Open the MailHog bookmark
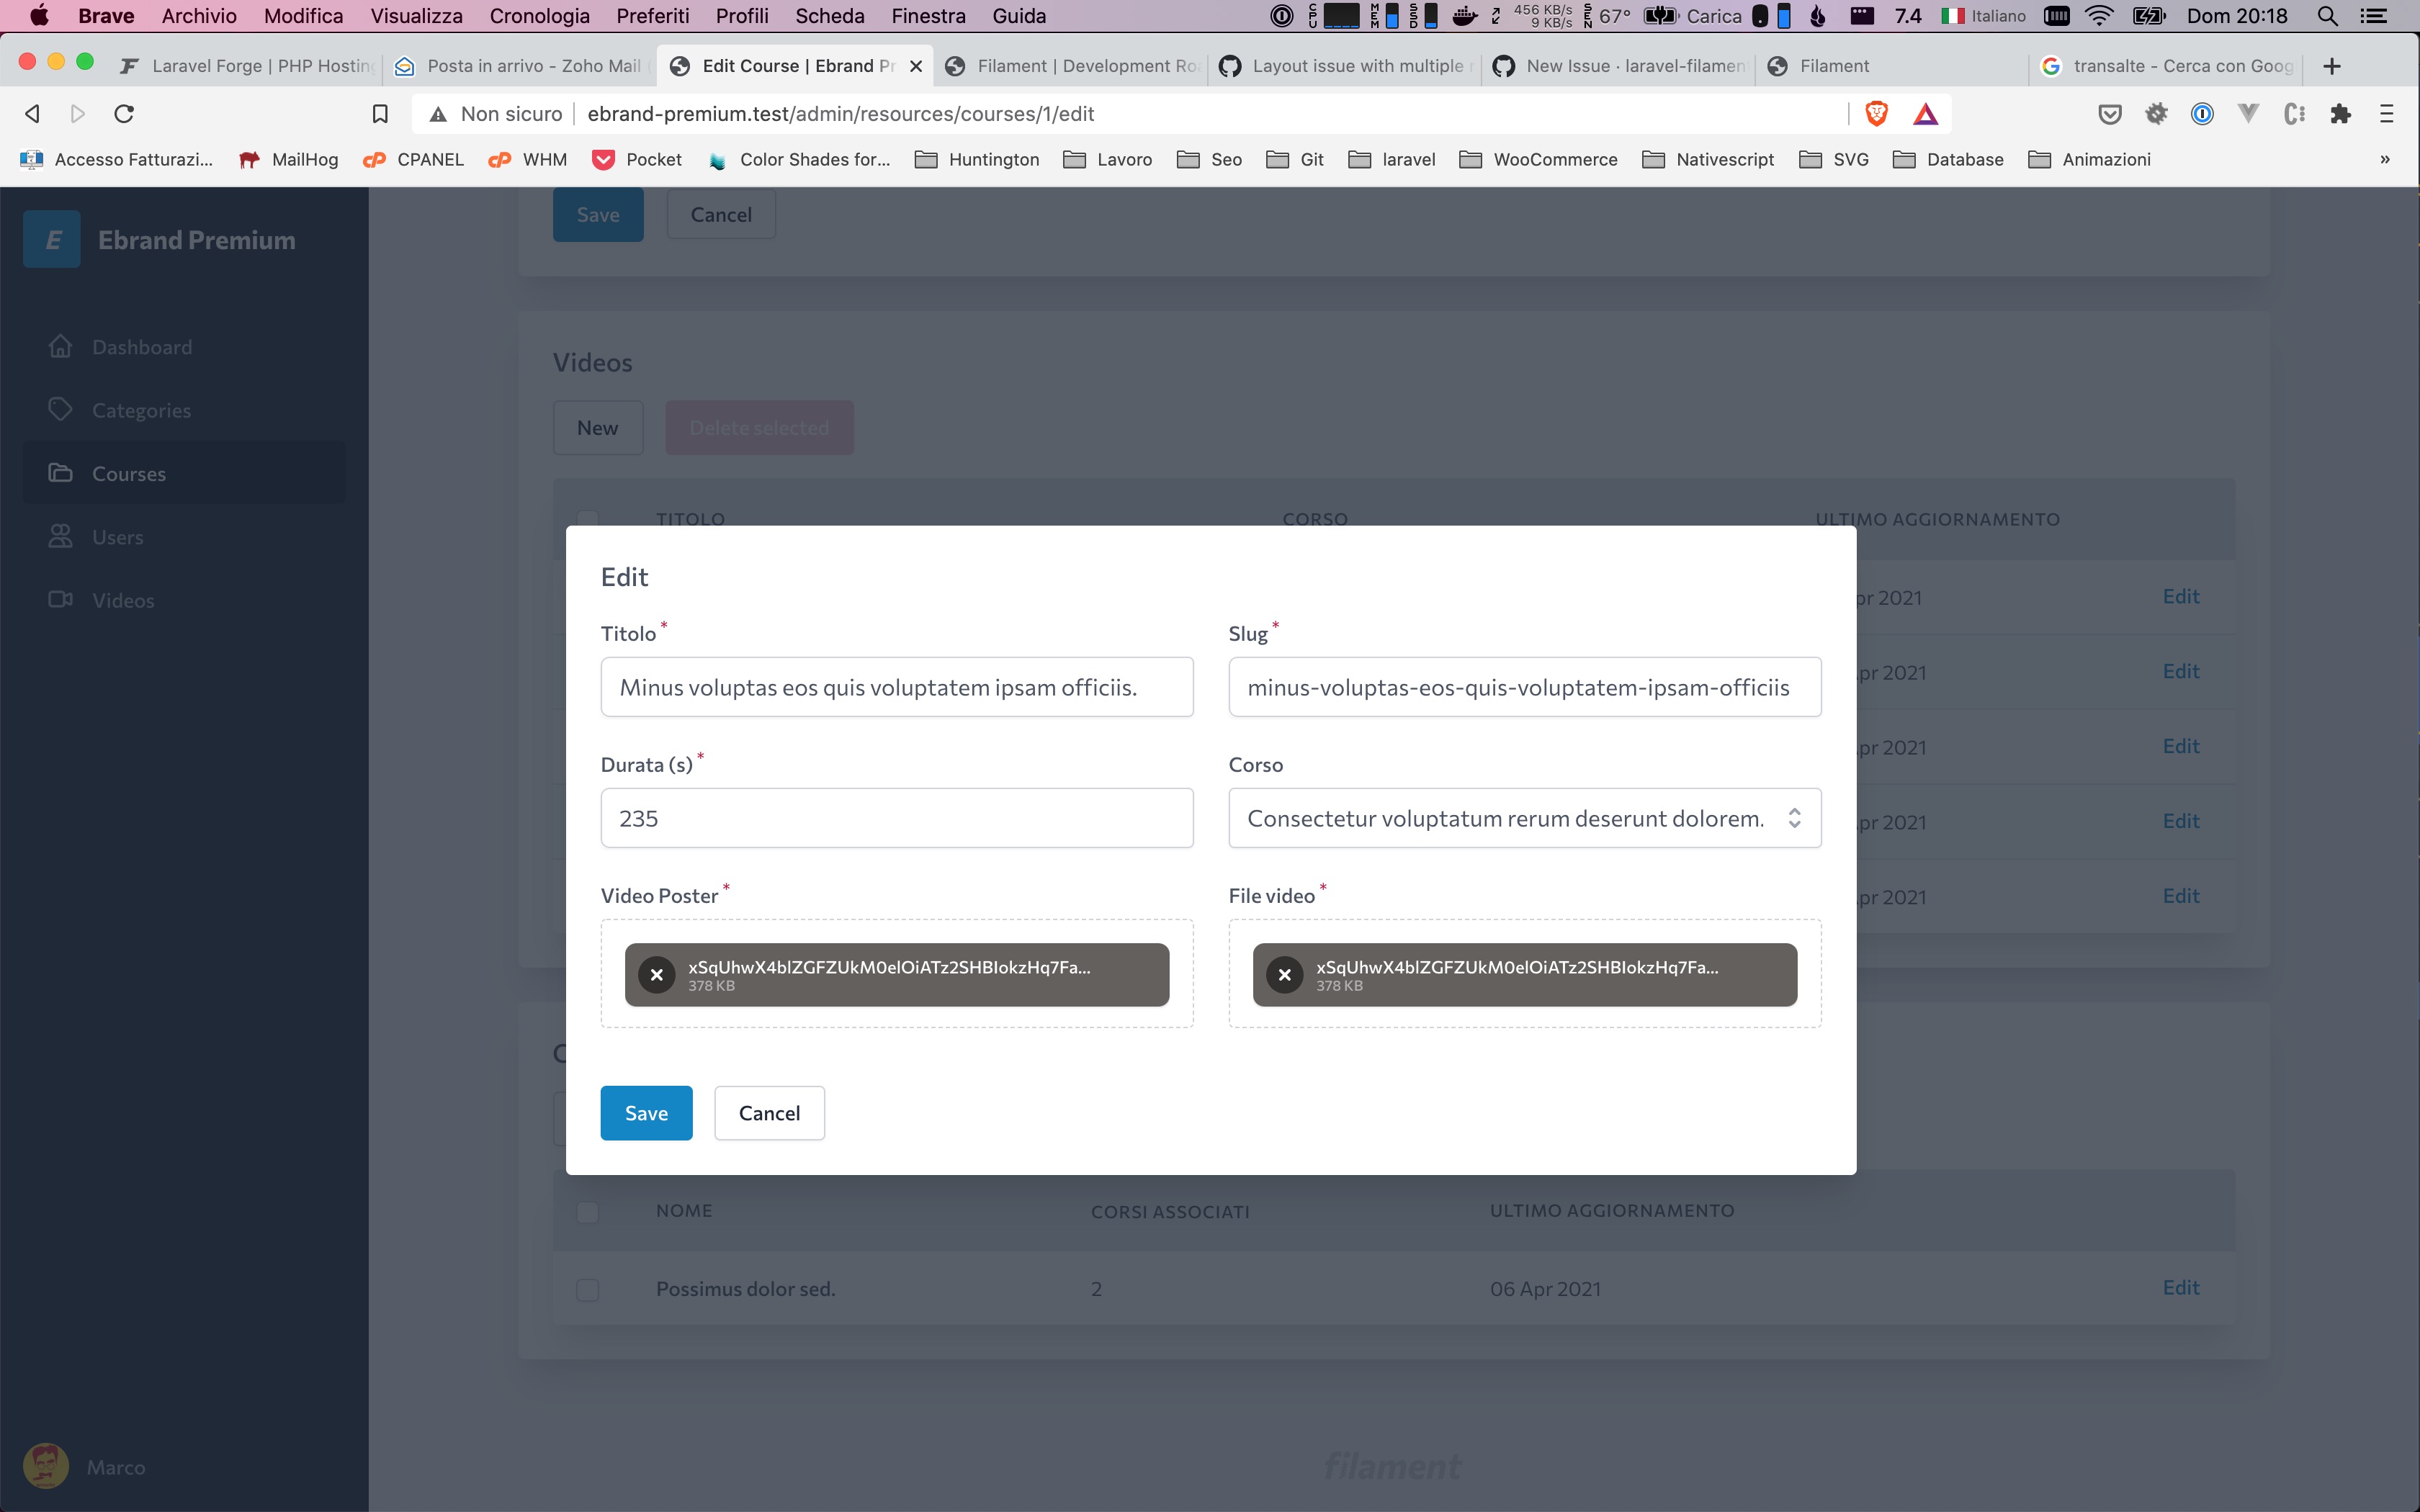Image resolution: width=2420 pixels, height=1512 pixels. [x=289, y=160]
